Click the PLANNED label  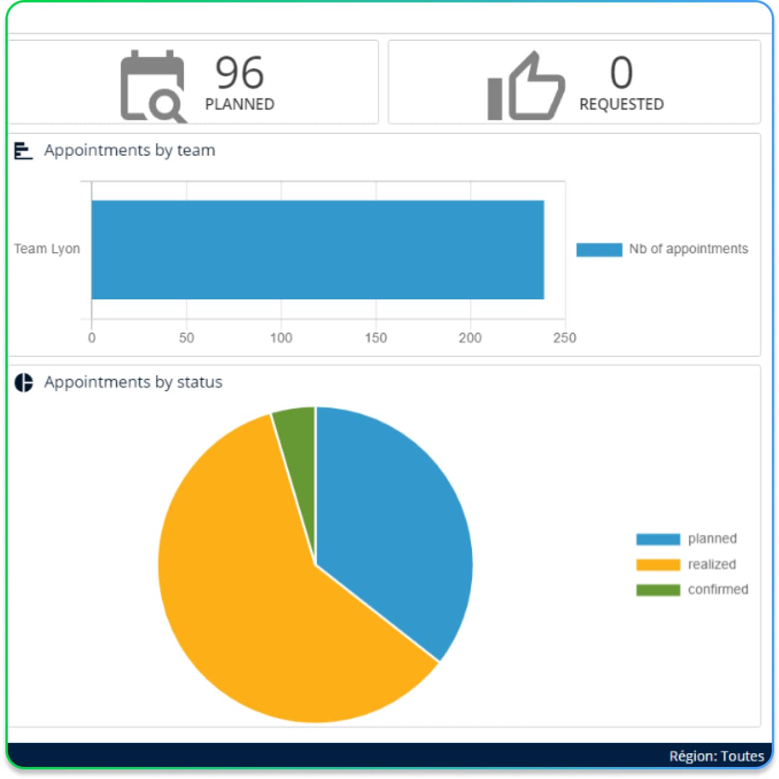tap(240, 104)
